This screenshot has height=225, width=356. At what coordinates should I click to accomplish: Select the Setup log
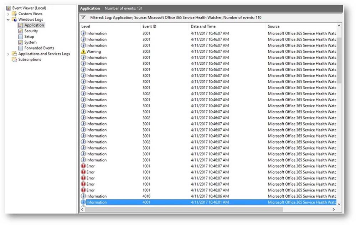pyautogui.click(x=29, y=37)
